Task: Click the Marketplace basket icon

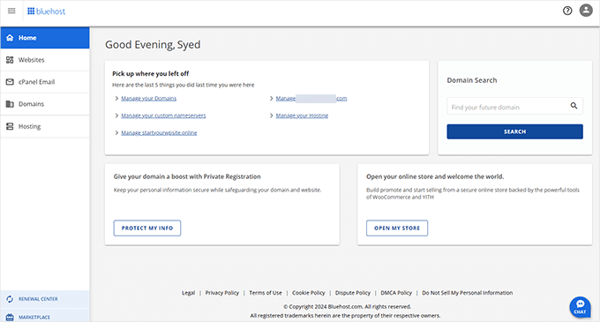Action: (10, 317)
